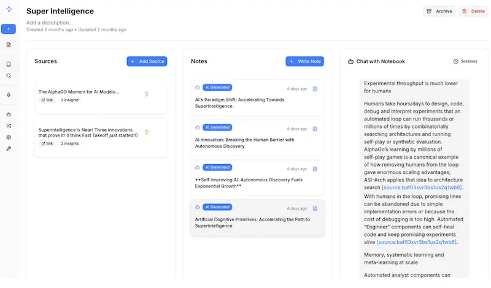The image size is (491, 288).
Task: Click lightbulb insights icon on AlphaGO source
Action: pyautogui.click(x=146, y=94)
